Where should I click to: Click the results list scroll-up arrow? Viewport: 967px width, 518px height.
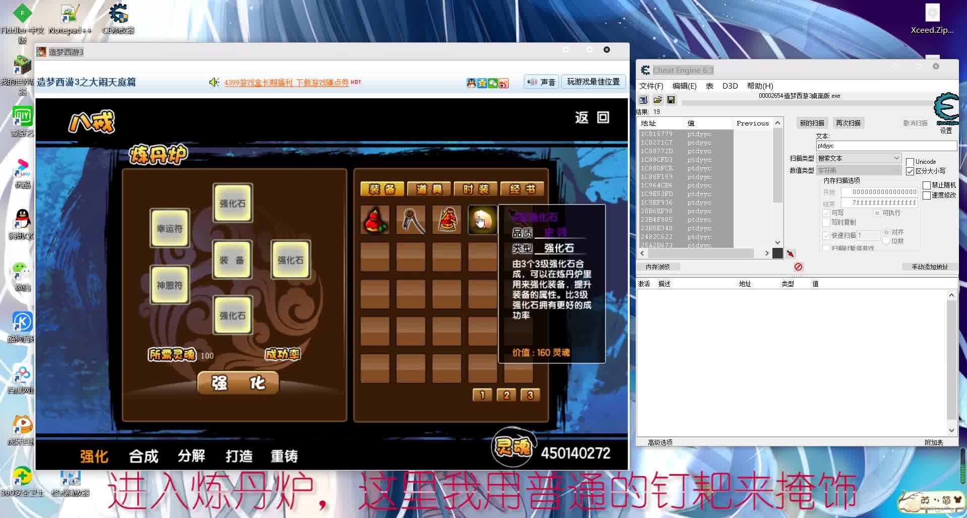[778, 123]
